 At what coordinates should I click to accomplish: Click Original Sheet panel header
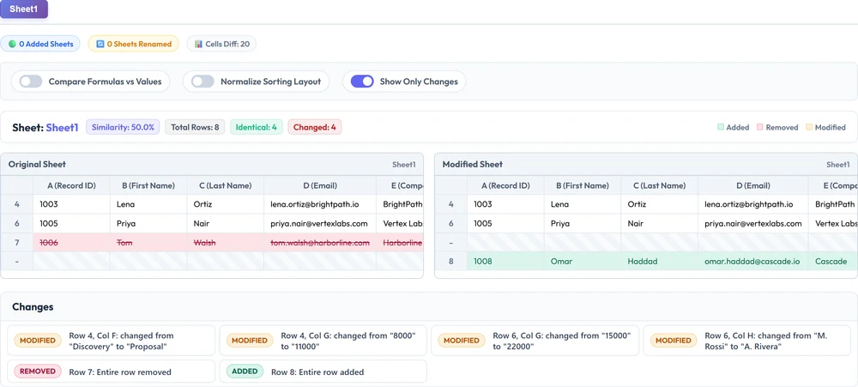(212, 164)
